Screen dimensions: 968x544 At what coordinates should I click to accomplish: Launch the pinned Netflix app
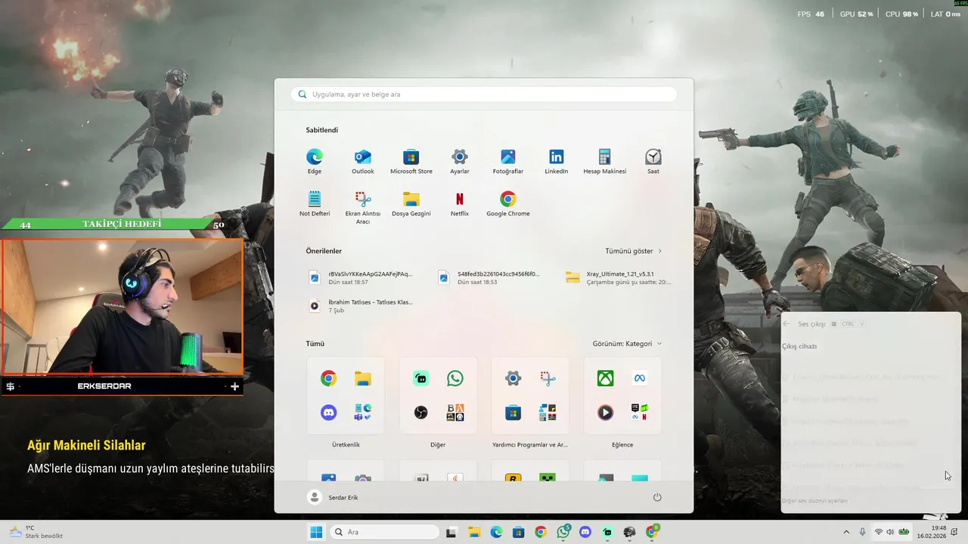click(460, 204)
